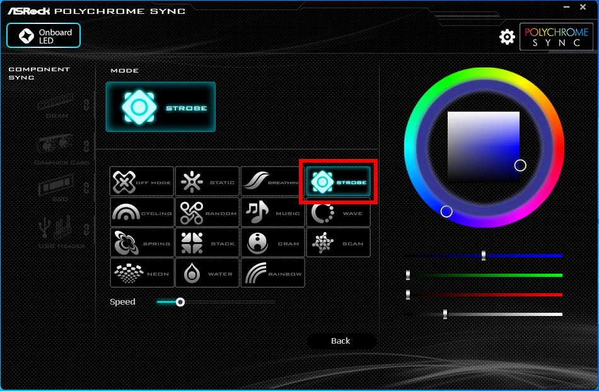This screenshot has width=599, height=391.
Task: Pick the Stack lighting effect
Action: click(207, 242)
